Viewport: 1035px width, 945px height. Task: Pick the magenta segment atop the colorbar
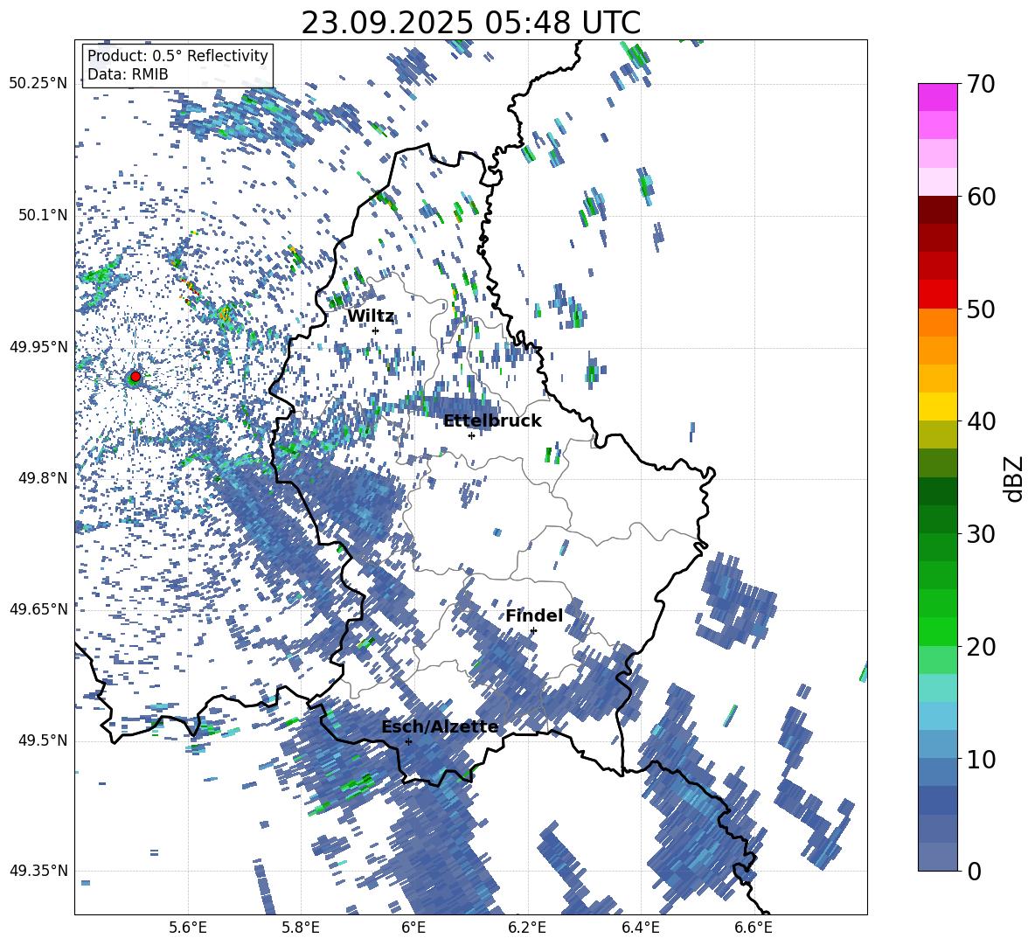[937, 97]
